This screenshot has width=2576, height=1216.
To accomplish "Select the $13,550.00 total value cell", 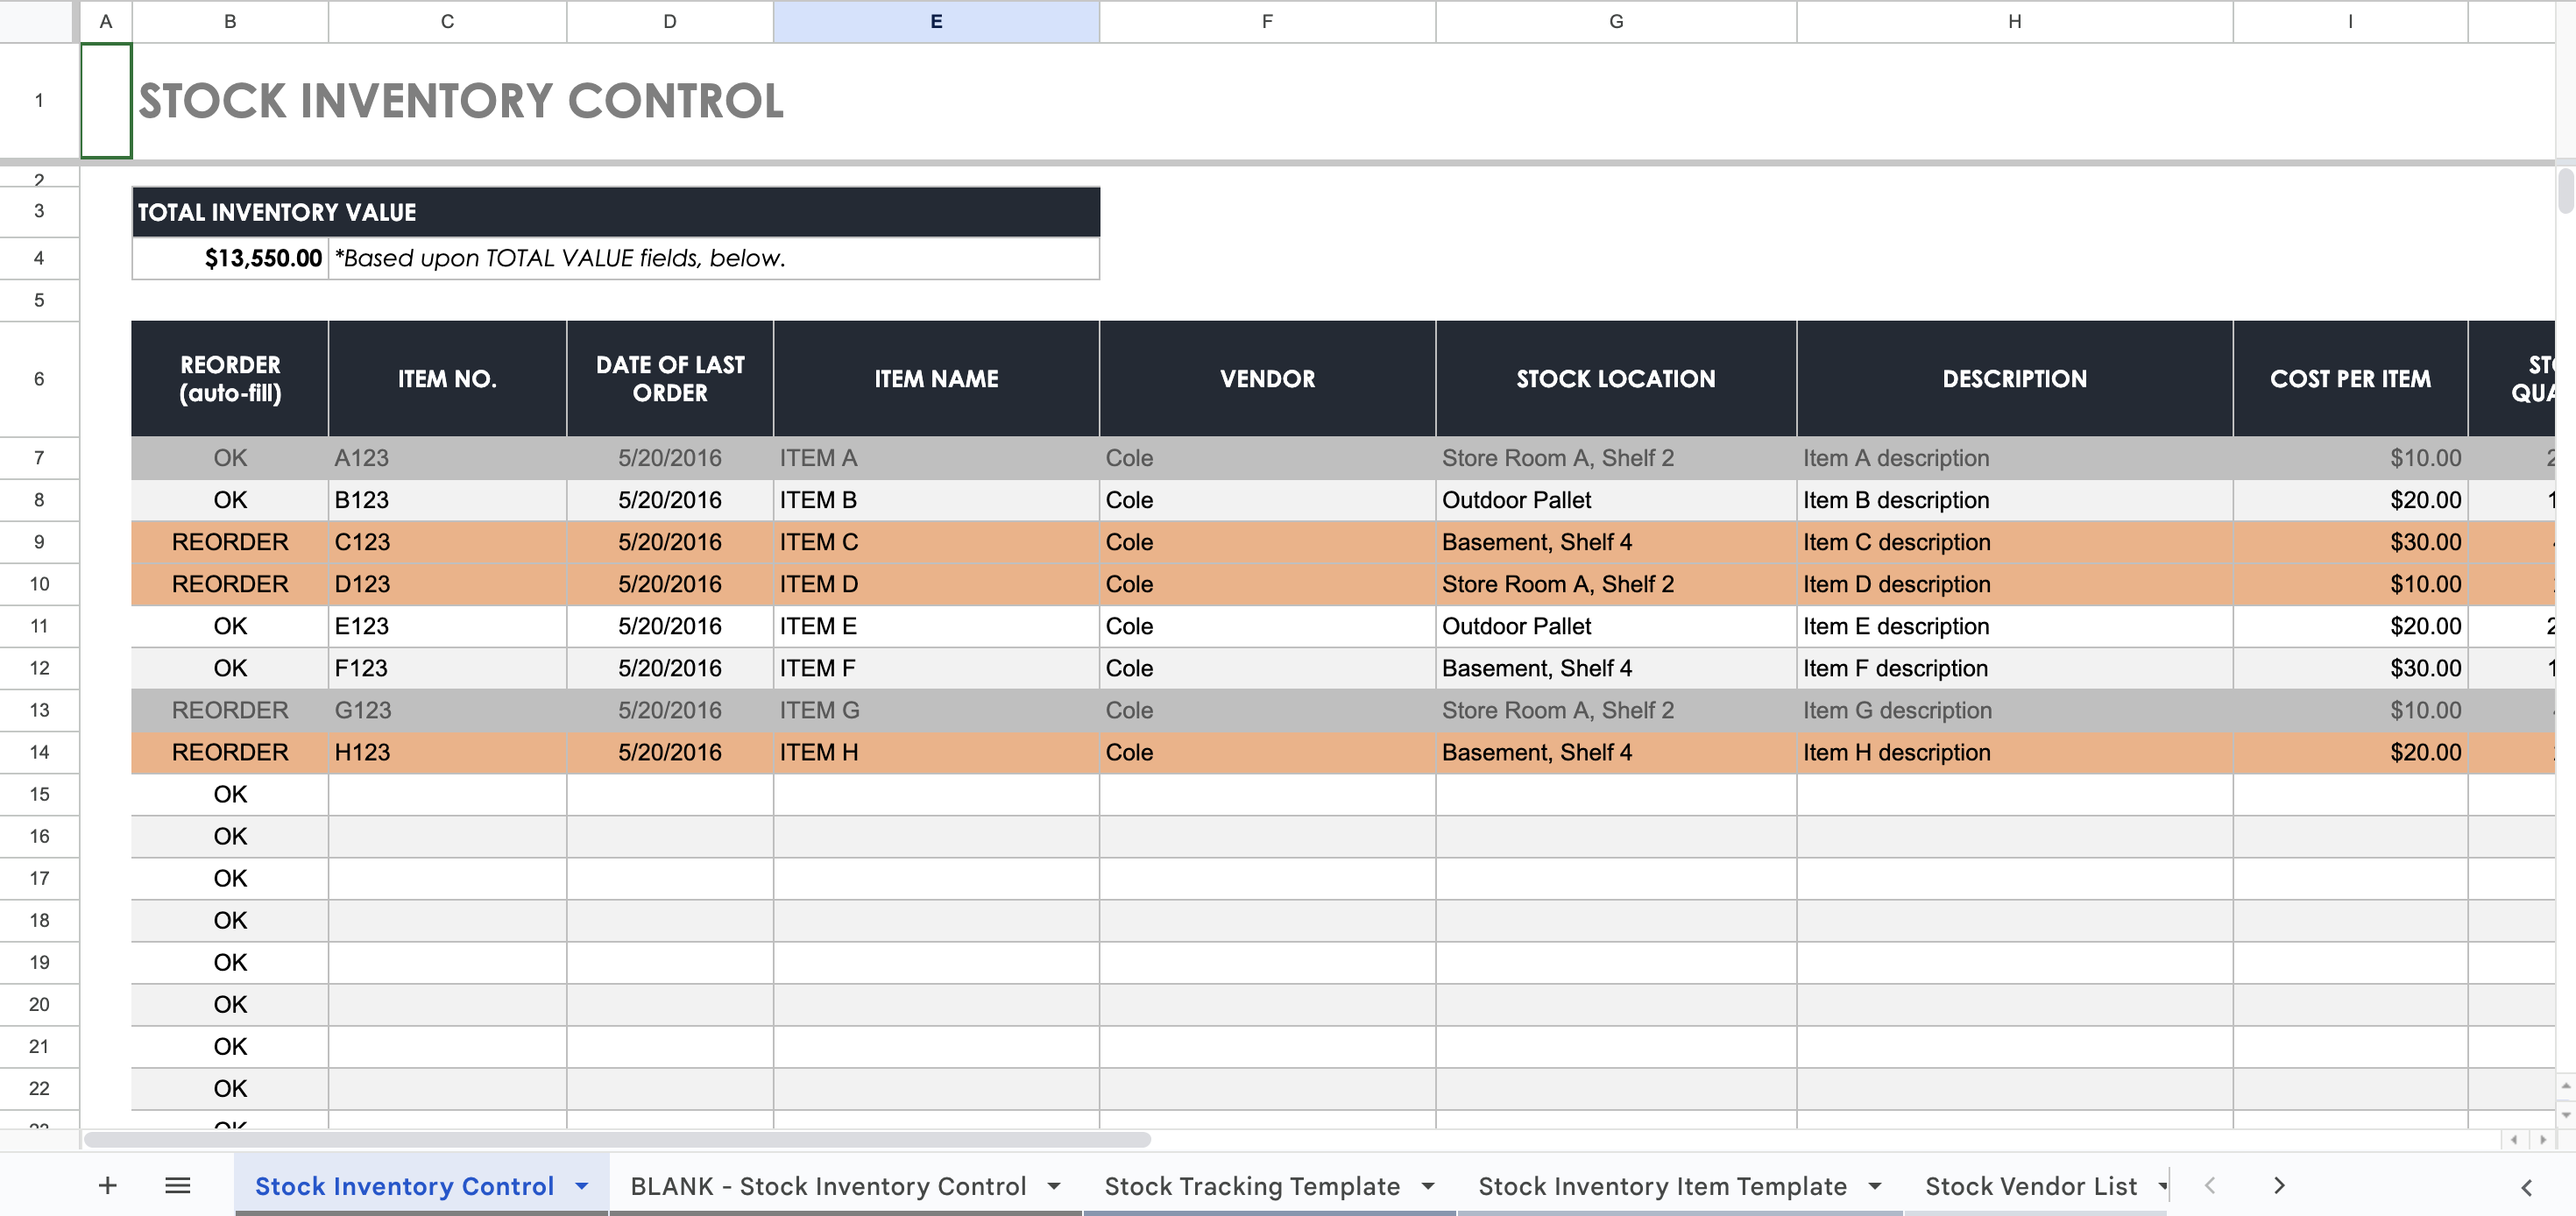I will point(231,258).
